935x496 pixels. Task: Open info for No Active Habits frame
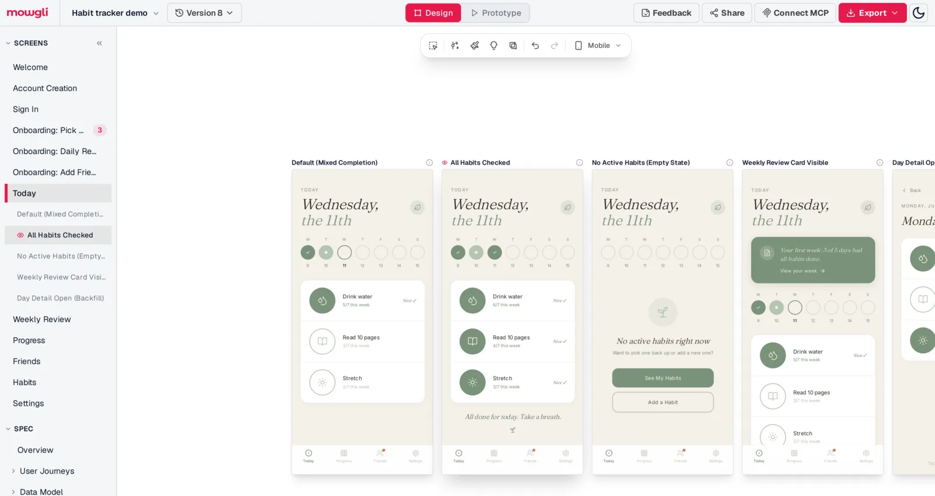[x=730, y=163]
